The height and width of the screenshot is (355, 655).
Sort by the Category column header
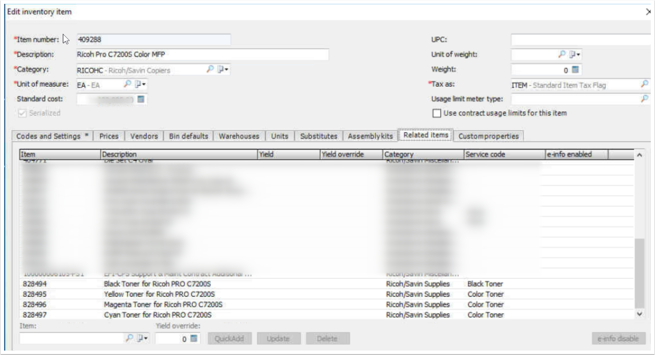[x=423, y=154]
